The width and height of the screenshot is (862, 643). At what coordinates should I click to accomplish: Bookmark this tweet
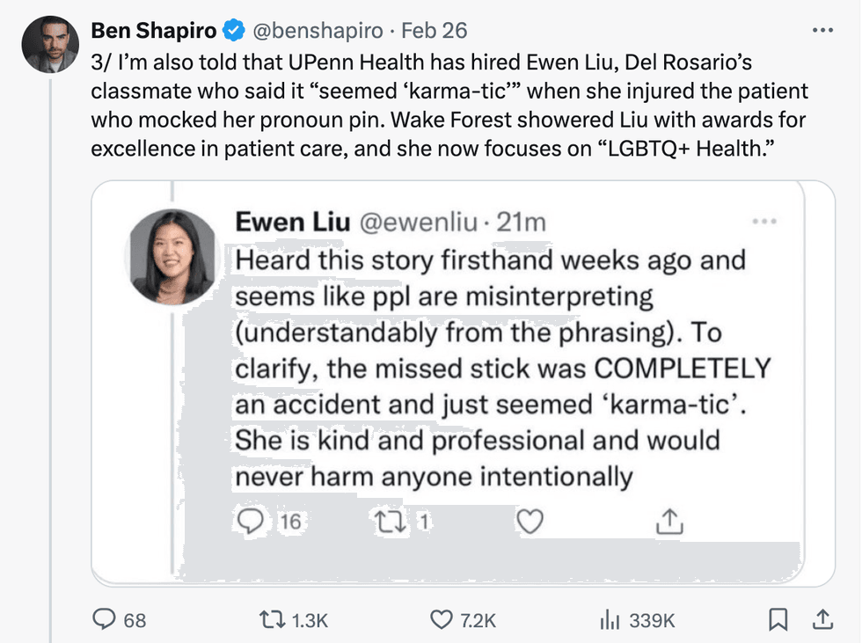click(778, 620)
